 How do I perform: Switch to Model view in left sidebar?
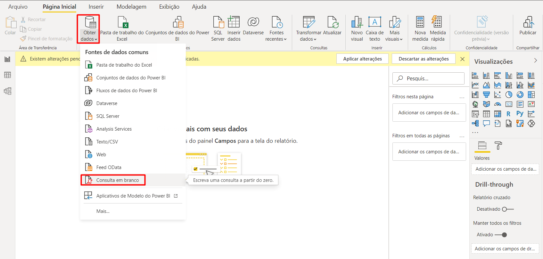point(7,91)
